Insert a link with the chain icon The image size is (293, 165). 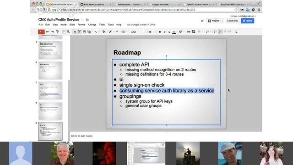189,32
